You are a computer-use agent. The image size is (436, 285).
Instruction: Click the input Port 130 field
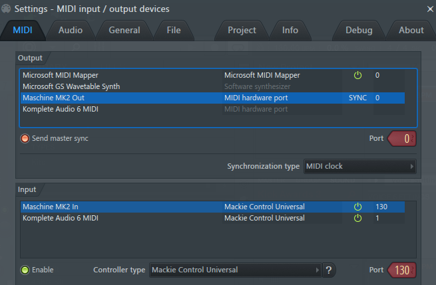pyautogui.click(x=403, y=270)
